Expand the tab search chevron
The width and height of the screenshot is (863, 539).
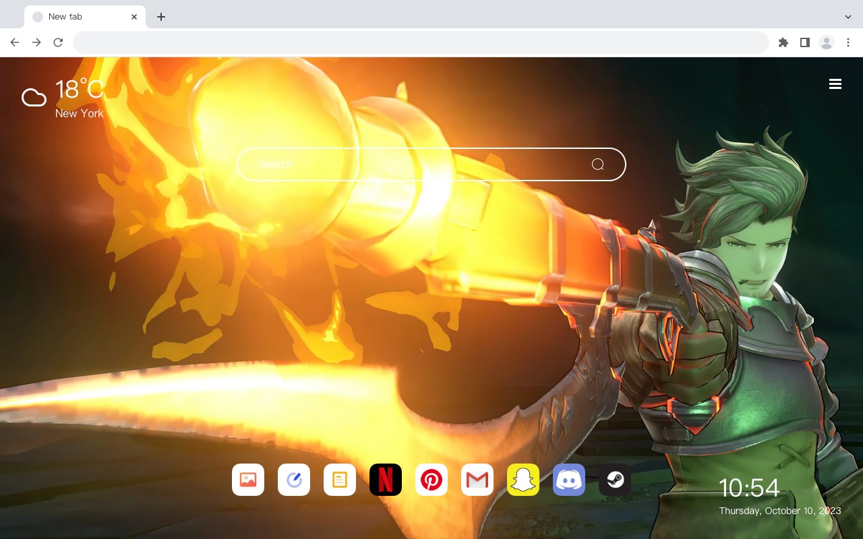pyautogui.click(x=848, y=17)
